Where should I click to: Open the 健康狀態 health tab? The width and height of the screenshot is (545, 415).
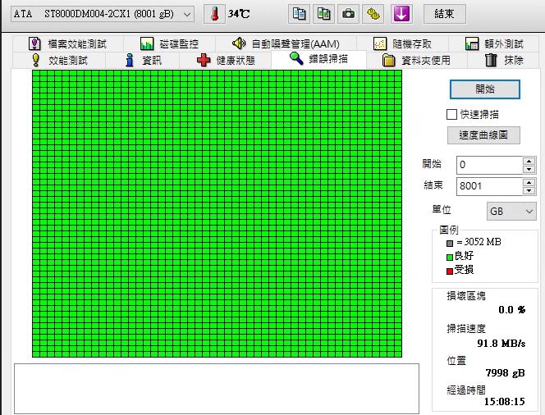226,60
